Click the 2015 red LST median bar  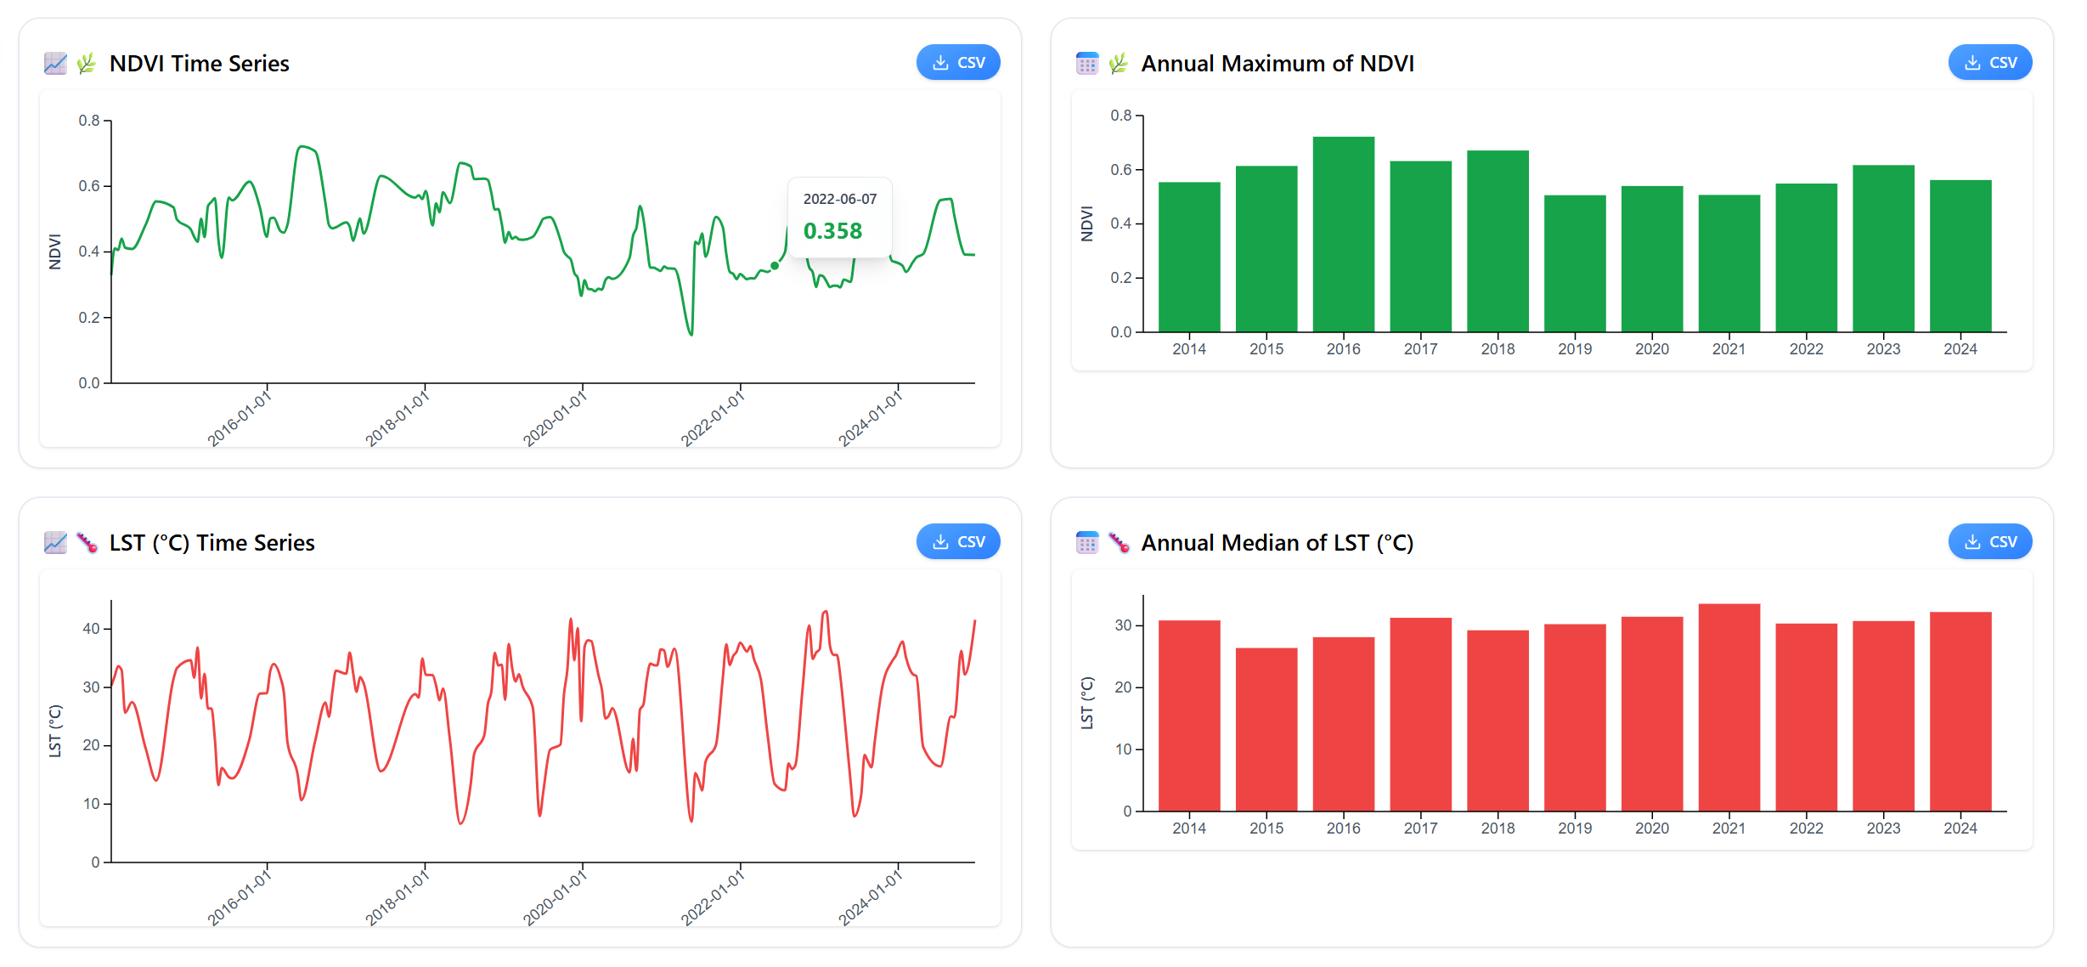1266,731
